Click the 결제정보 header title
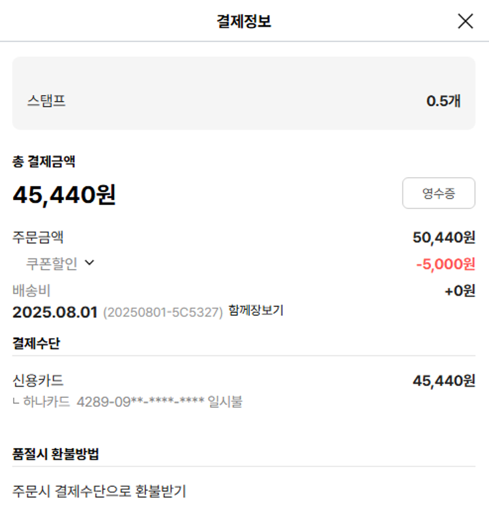Viewport: 489px width, 530px height. (244, 21)
